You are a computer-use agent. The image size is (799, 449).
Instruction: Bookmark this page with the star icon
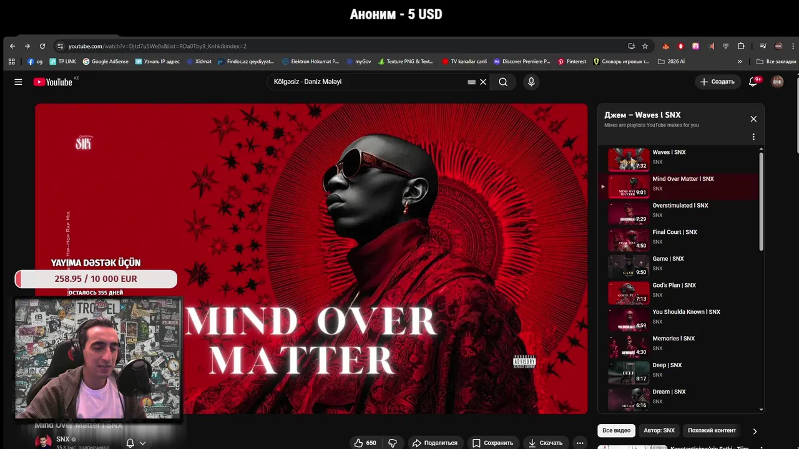click(645, 46)
